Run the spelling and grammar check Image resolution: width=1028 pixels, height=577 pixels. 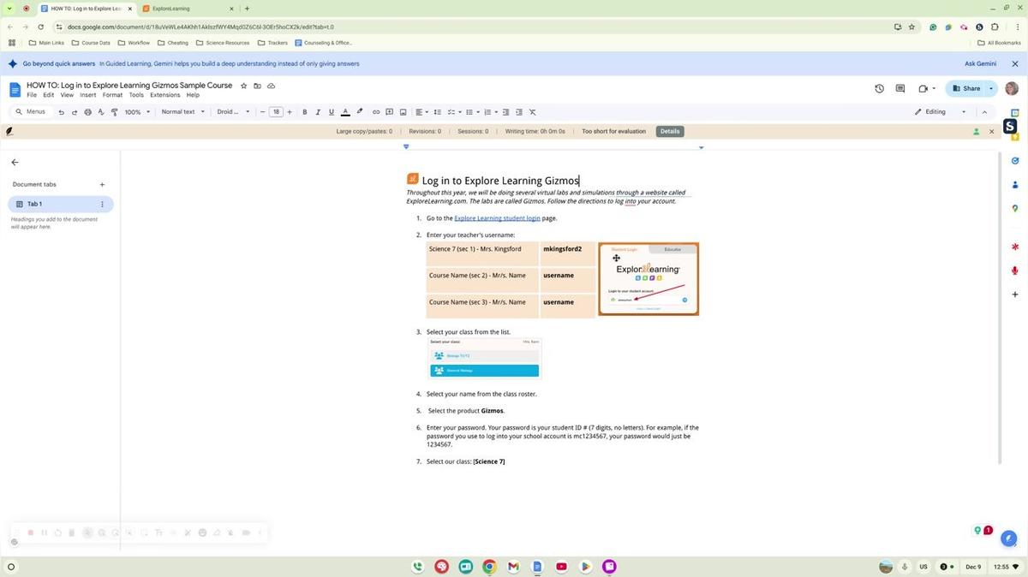(x=101, y=111)
